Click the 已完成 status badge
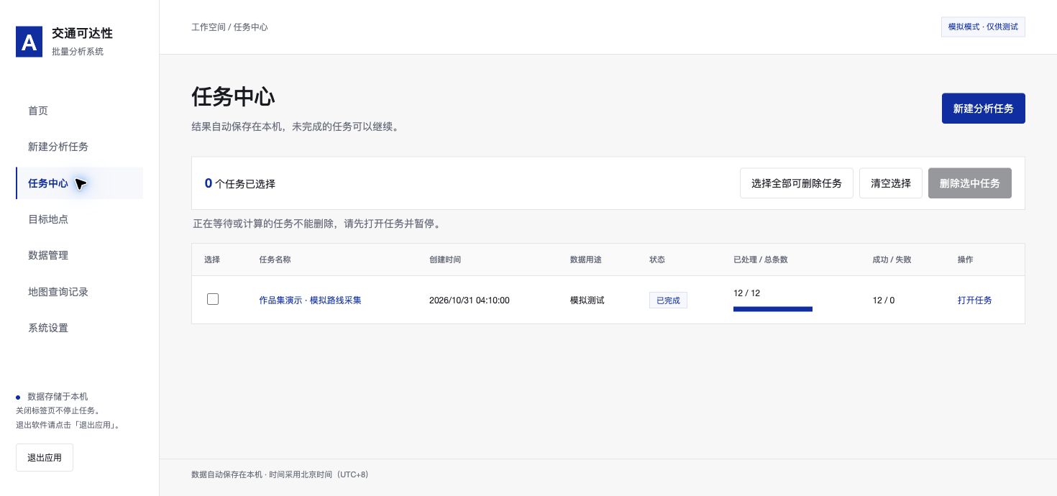Screen dimensions: 1057x496 [668, 300]
